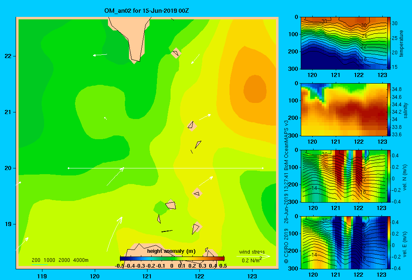Select the height anomaly color bar
Image resolution: width=412 pixels, height=280 pixels.
[x=172, y=259]
